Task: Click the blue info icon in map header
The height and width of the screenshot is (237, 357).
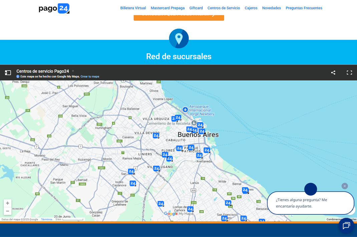Action: tap(18, 77)
